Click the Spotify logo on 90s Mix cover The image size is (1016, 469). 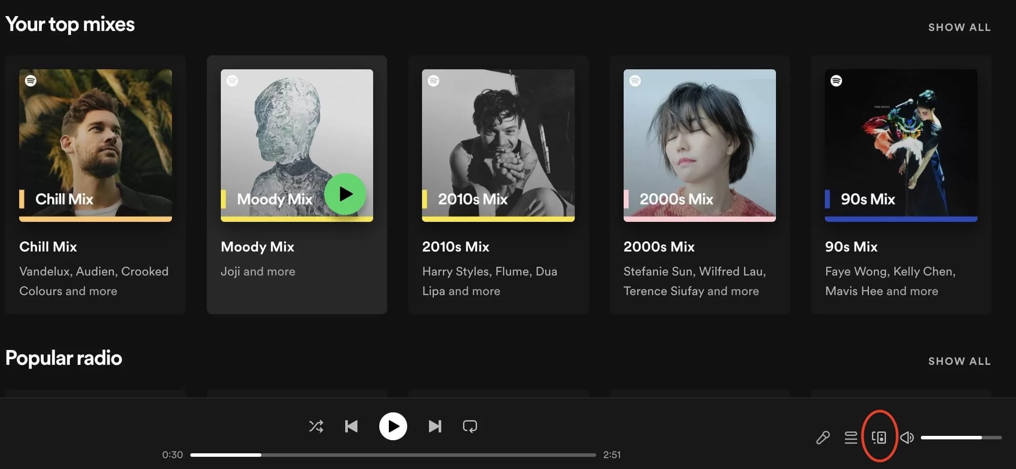click(837, 80)
